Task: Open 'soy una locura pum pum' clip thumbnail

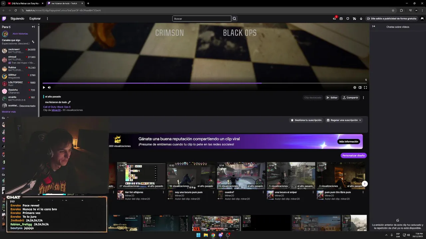Action: coord(191,176)
